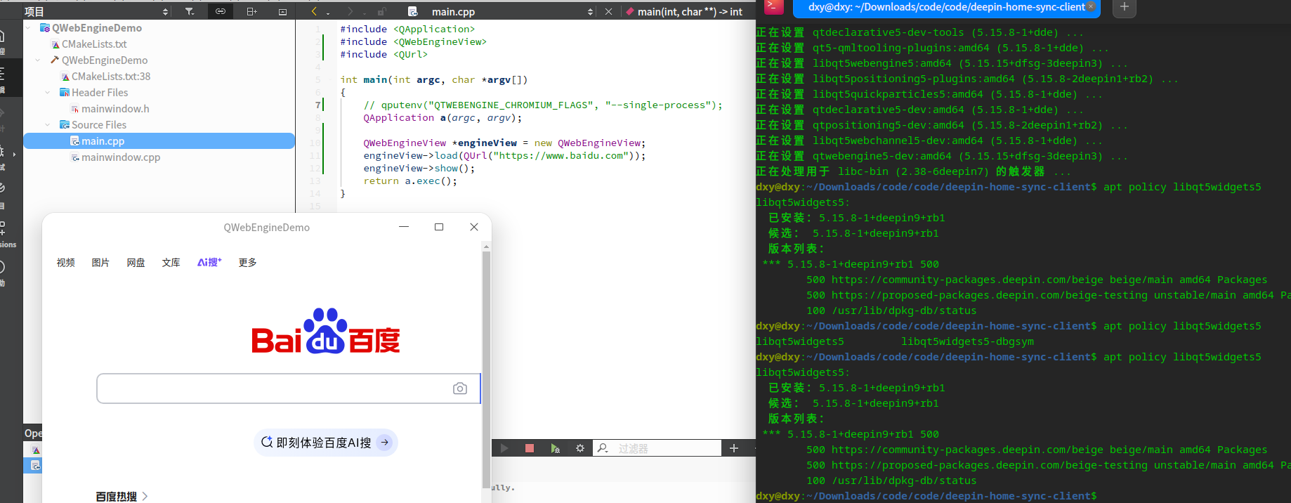Image resolution: width=1291 pixels, height=503 pixels.
Task: Go back with the yellow left arrow
Action: [315, 11]
